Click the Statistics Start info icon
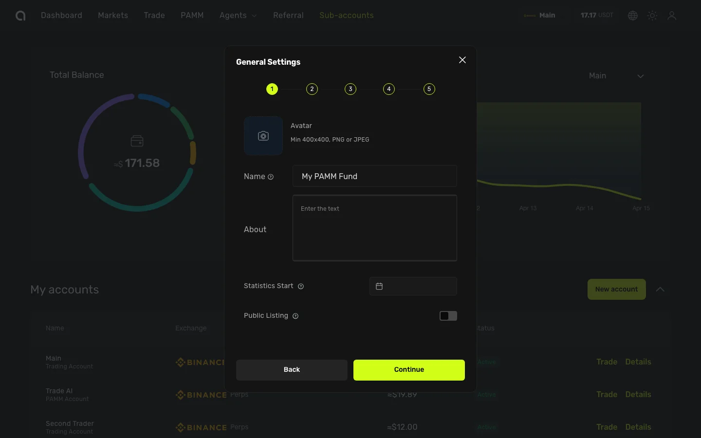The height and width of the screenshot is (438, 701). click(x=301, y=286)
